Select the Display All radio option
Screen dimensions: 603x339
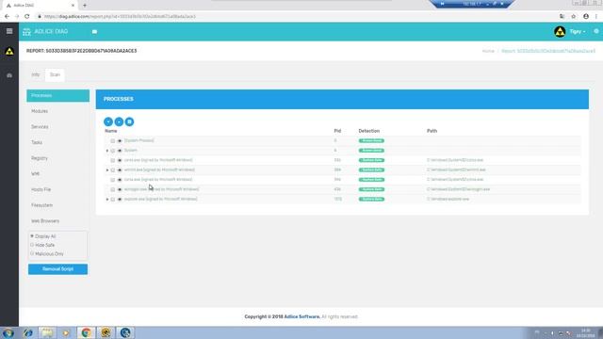(x=32, y=236)
